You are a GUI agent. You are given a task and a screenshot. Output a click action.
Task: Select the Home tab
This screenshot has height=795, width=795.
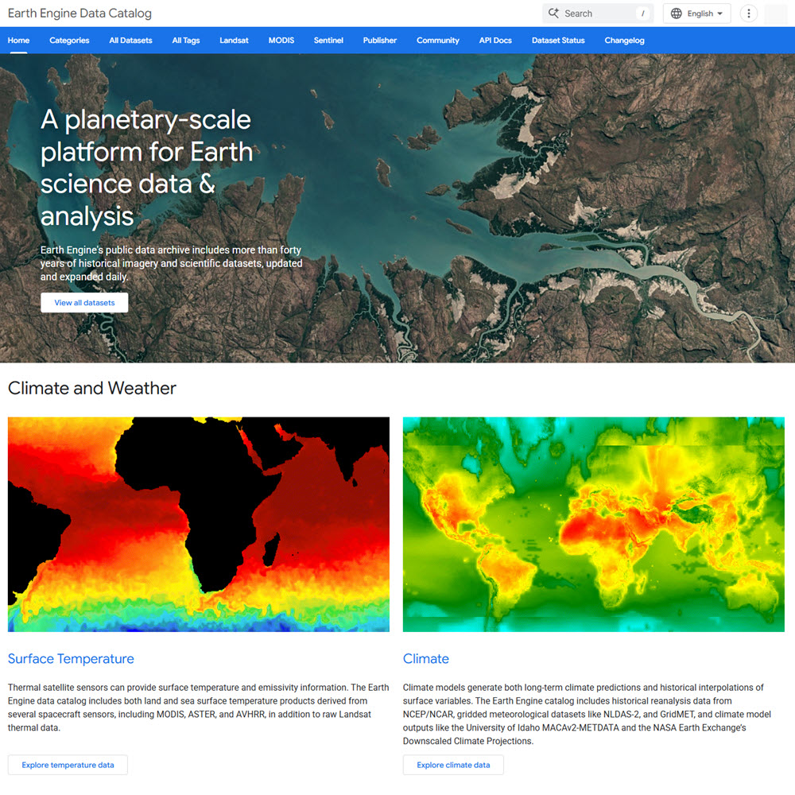[x=19, y=41]
